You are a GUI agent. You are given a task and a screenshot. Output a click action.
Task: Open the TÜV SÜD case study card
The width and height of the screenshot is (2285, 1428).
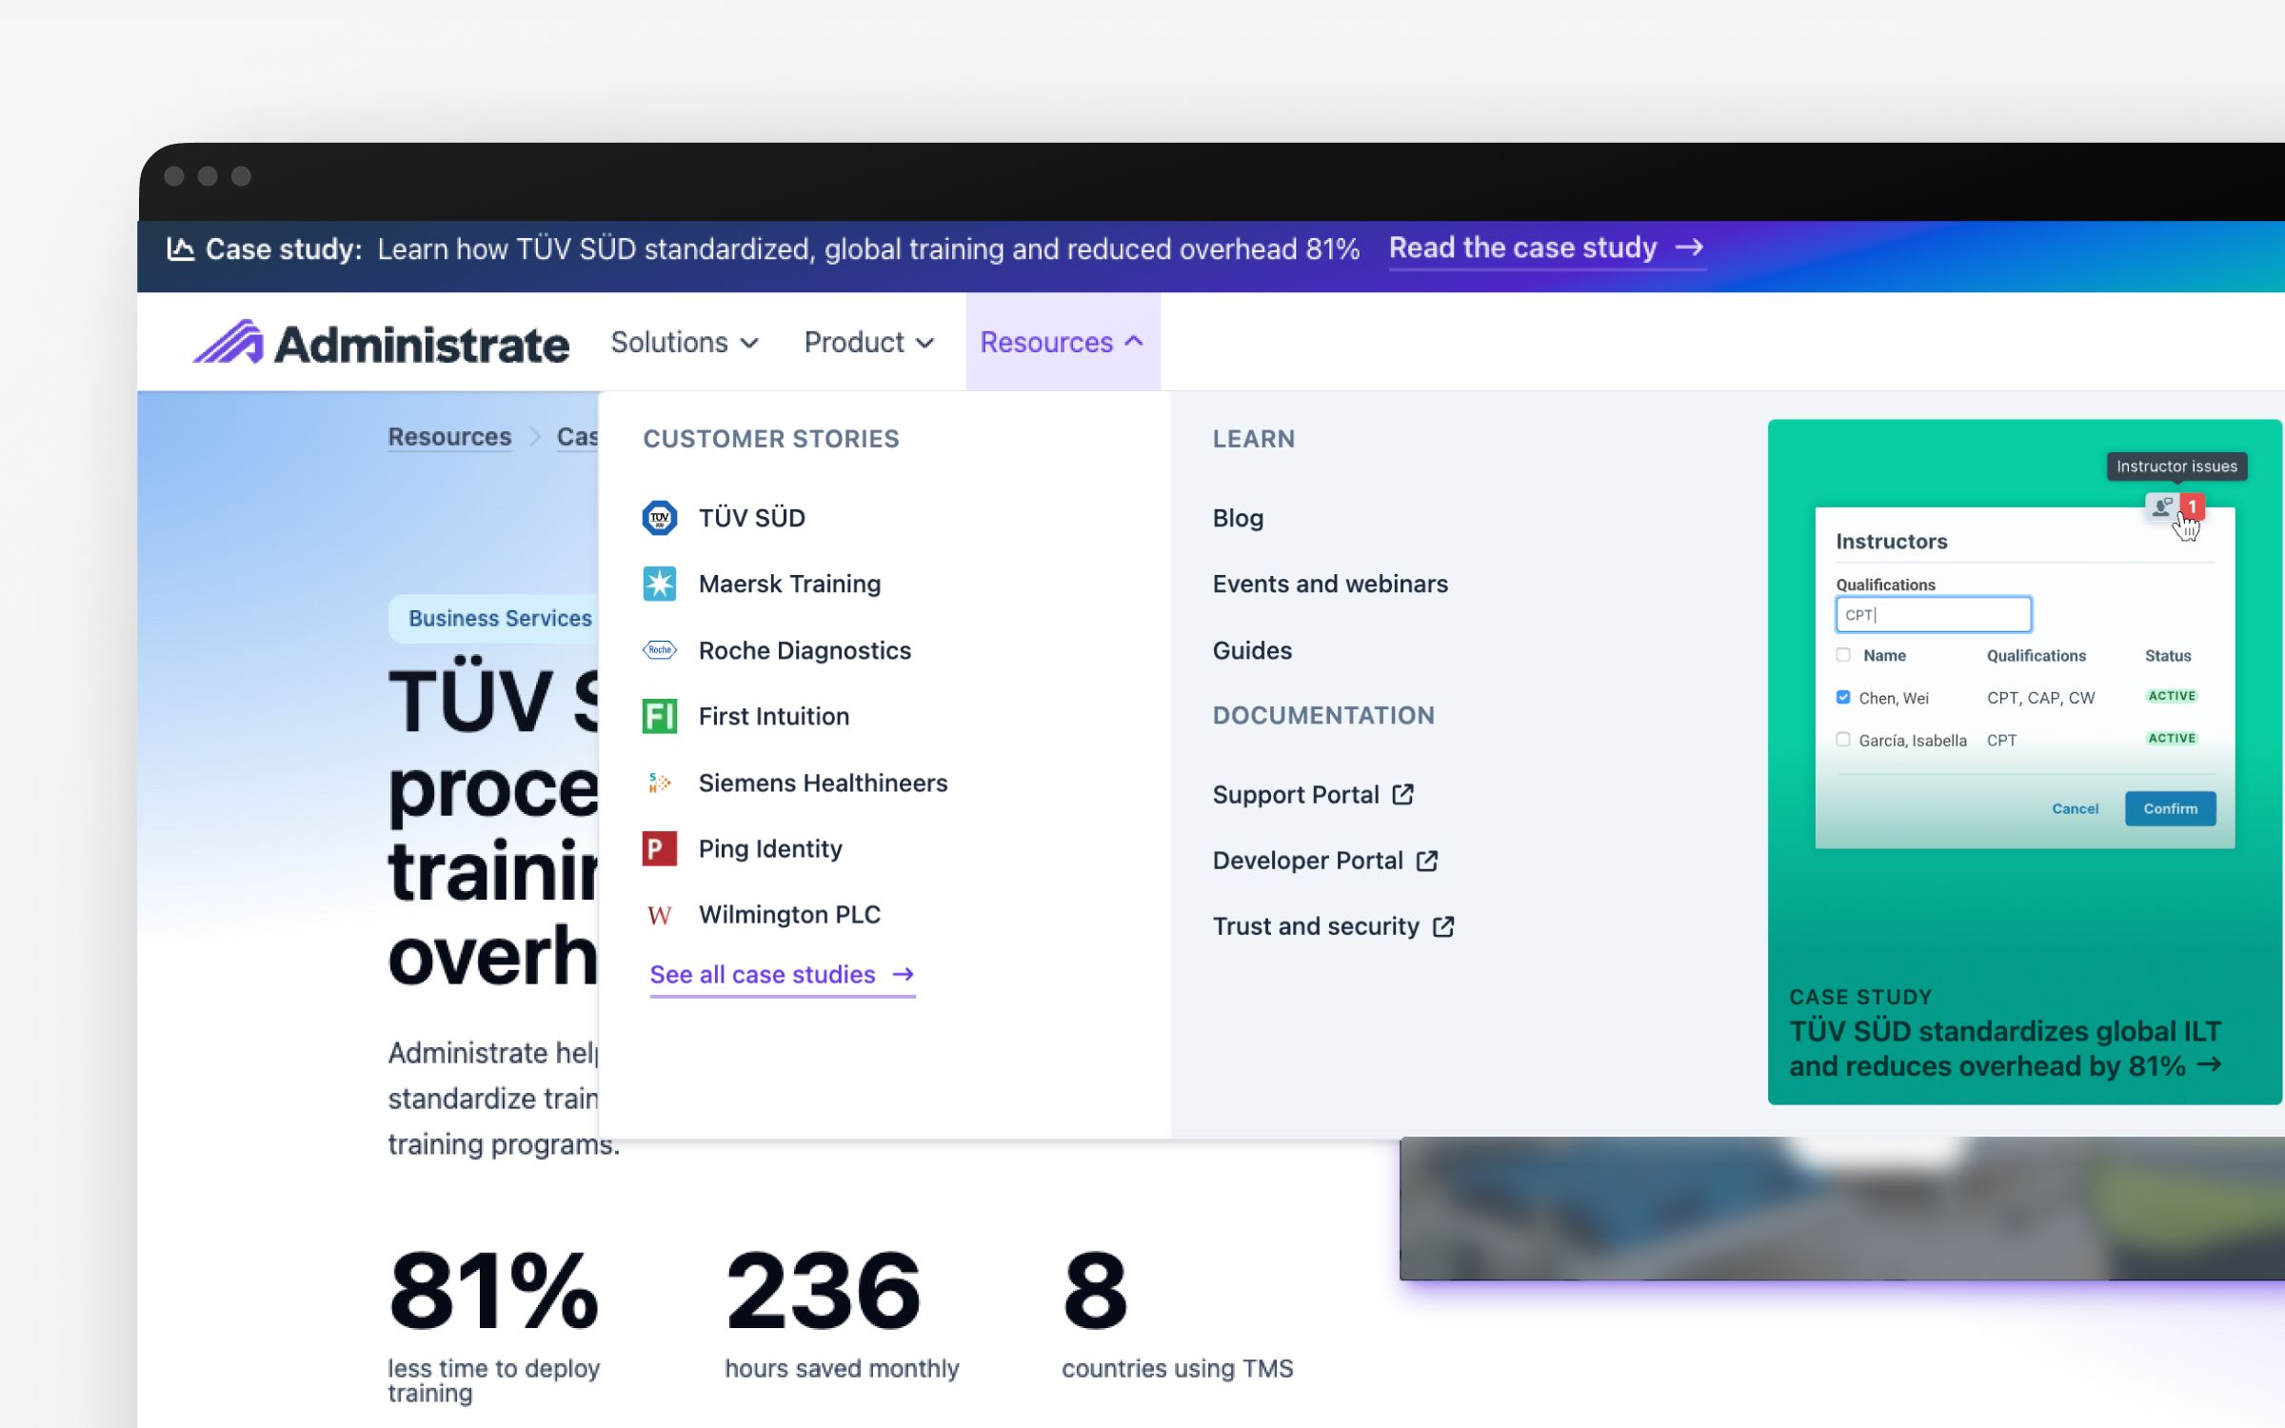(2024, 762)
